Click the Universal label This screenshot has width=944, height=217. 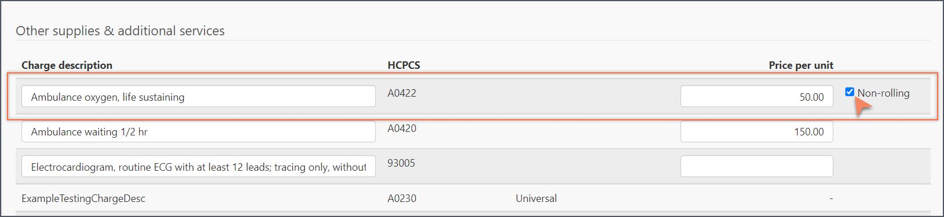pyautogui.click(x=536, y=198)
